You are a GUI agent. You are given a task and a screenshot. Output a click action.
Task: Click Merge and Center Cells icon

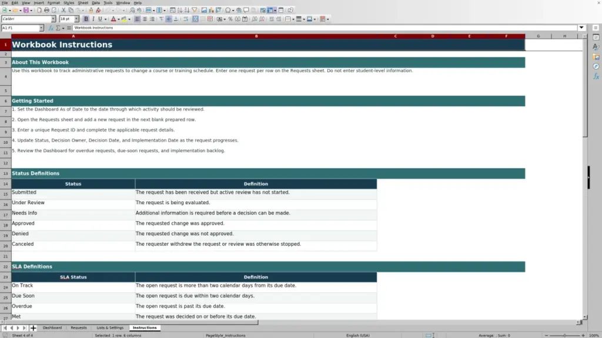click(195, 19)
